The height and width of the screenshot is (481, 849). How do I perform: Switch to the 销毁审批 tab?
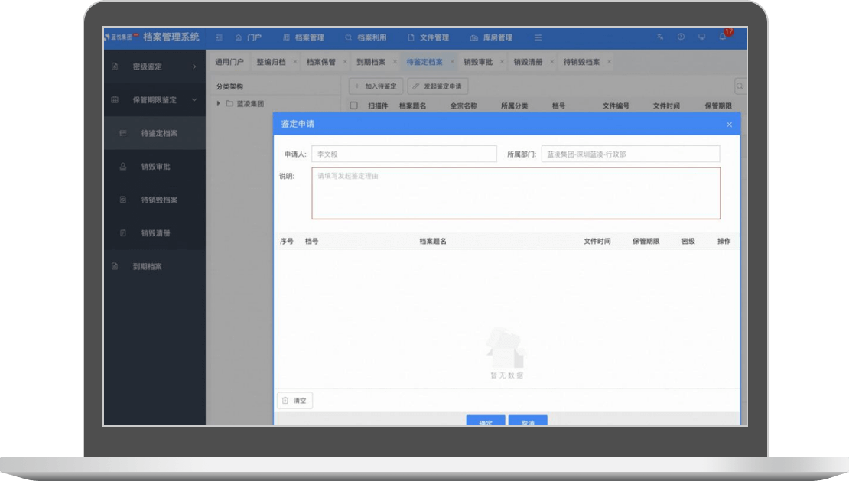pos(477,62)
